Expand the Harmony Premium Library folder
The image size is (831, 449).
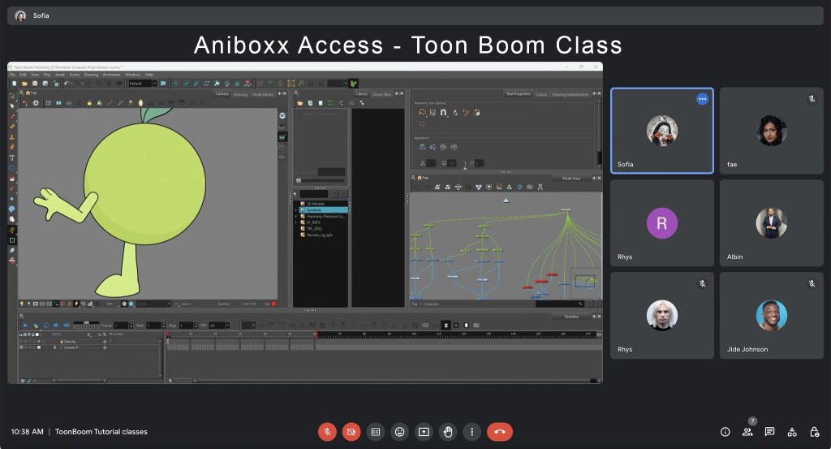pos(296,216)
